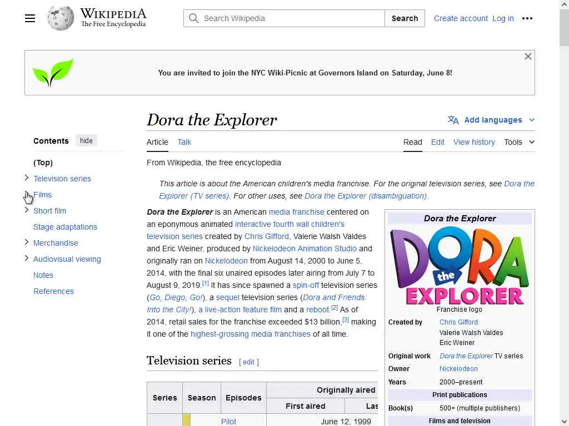This screenshot has height=426, width=569.
Task: Open Dora the Explorer (disambiguation) link
Action: click(x=366, y=196)
